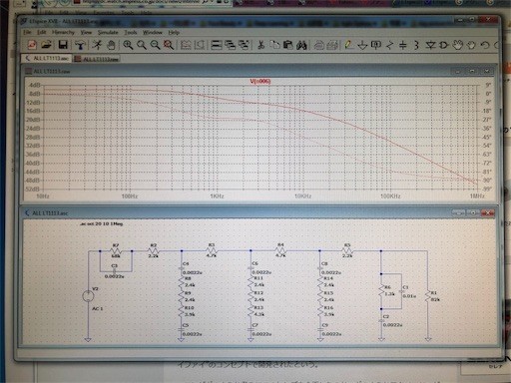Halt simulation with the hand icon
Image resolution: width=511 pixels, height=383 pixels.
[x=111, y=45]
